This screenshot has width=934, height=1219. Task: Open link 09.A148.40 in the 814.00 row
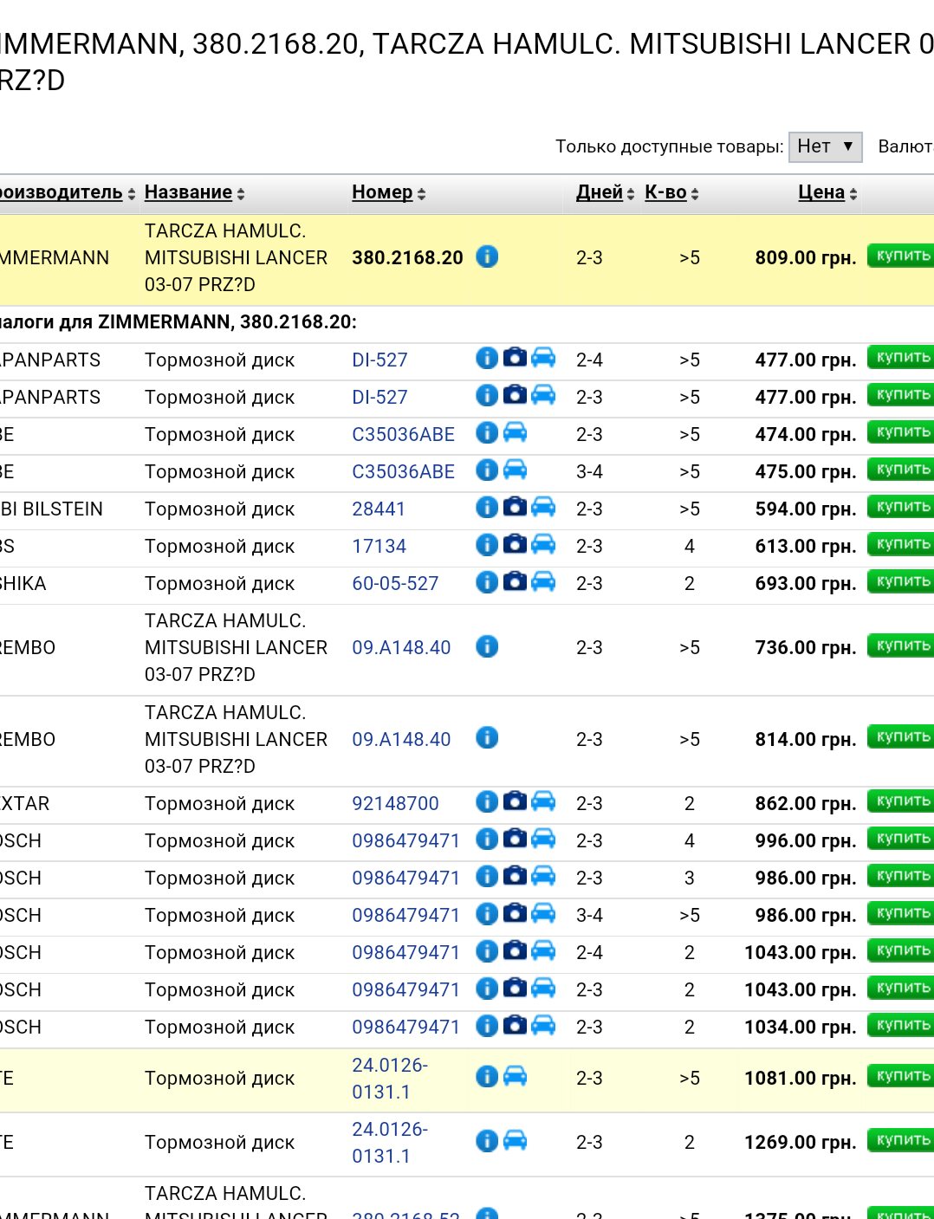401,739
